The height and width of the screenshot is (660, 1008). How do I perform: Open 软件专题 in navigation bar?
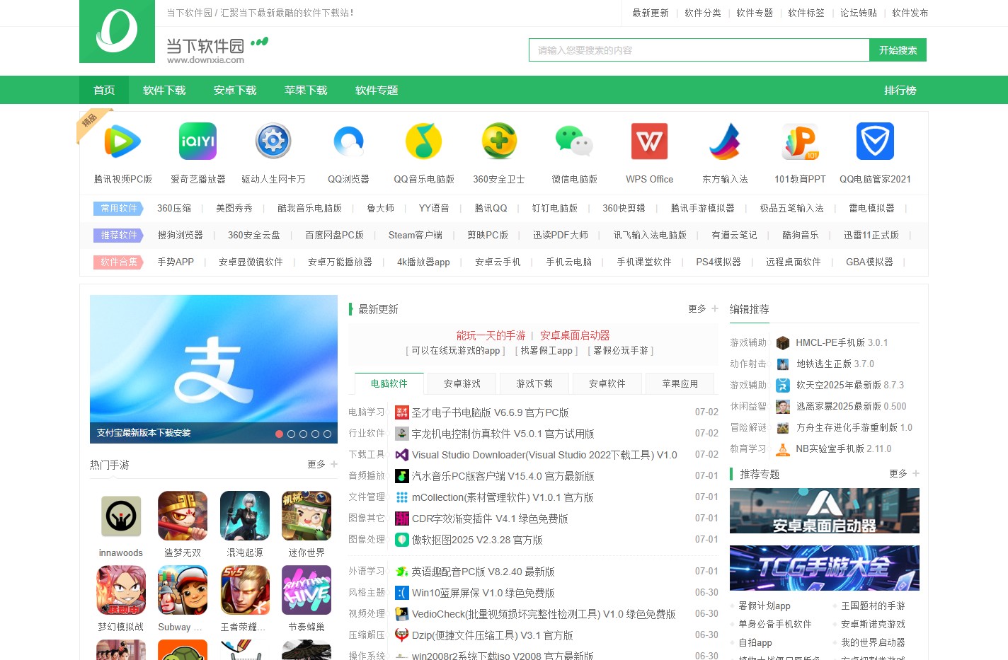(377, 90)
